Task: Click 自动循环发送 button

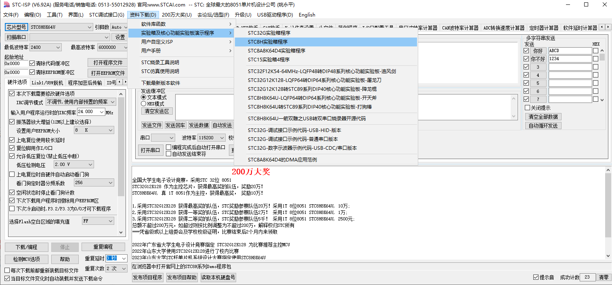Action: coord(543,126)
